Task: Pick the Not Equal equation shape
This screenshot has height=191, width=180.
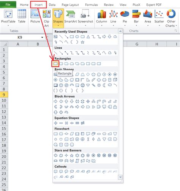Action: [83, 123]
